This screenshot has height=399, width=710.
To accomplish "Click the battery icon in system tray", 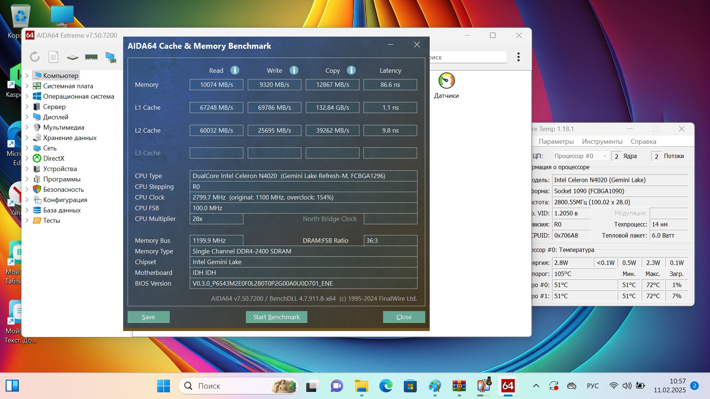I will [x=640, y=386].
